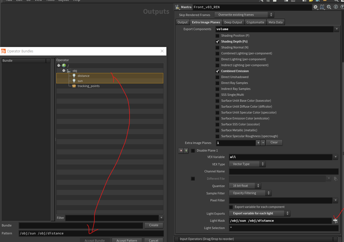Toggle SSS Single/Multi checkbox
Viewport: 344px width, 242px height.
[x=217, y=95]
